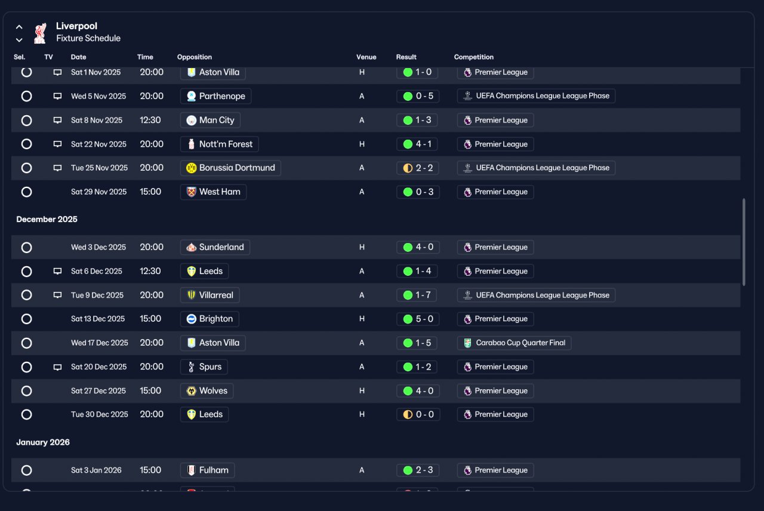This screenshot has width=764, height=511.
Task: Select the radio button for Nott'm Forest fixture
Action: pyautogui.click(x=26, y=144)
